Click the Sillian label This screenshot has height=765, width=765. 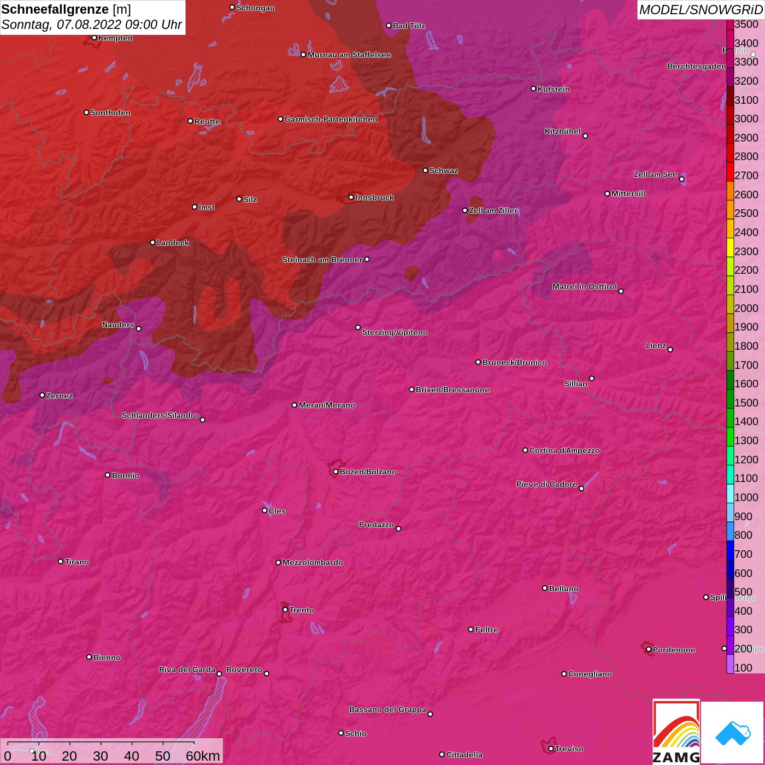coord(576,384)
